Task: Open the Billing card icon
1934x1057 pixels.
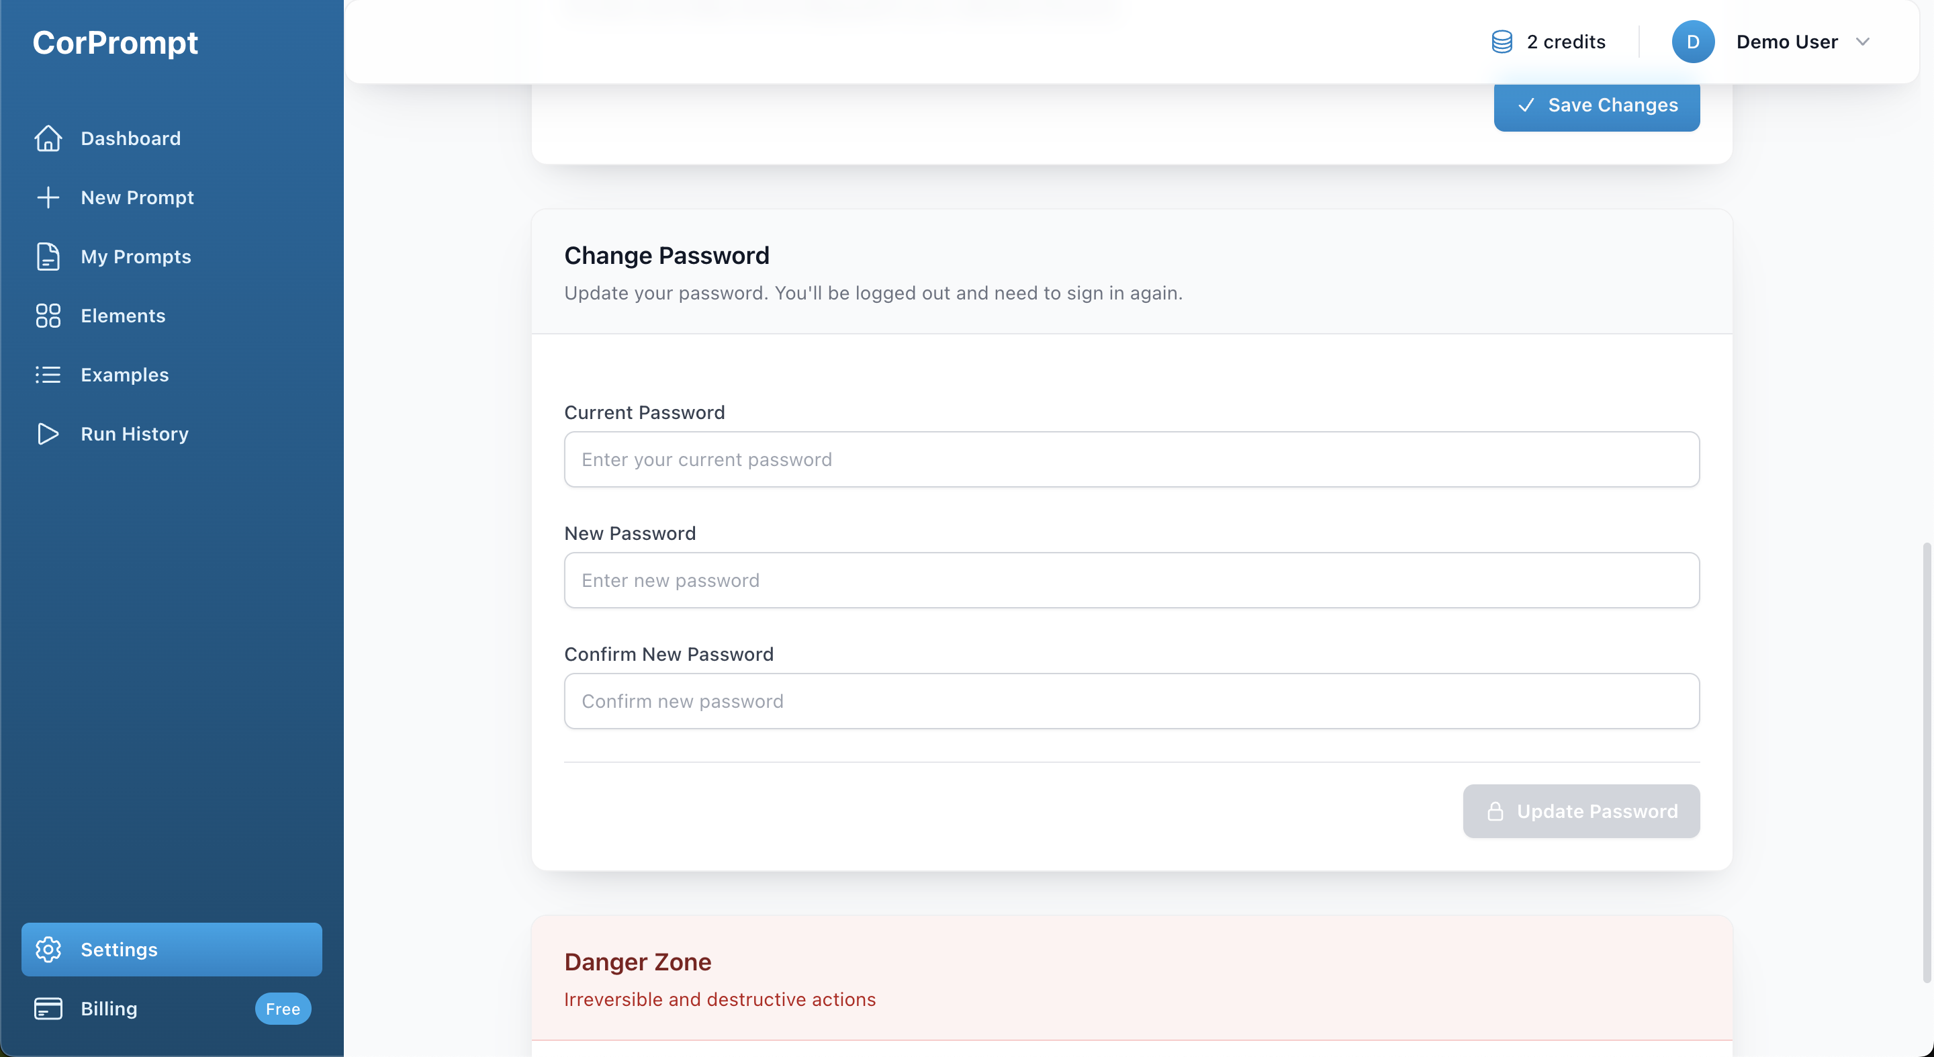Action: [x=48, y=1008]
